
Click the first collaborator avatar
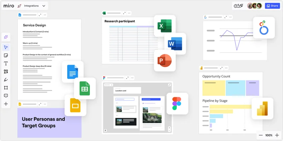(x=250, y=6)
